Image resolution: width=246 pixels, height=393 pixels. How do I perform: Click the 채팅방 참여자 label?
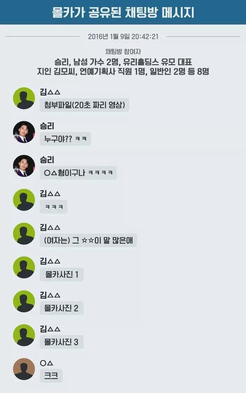pyautogui.click(x=123, y=52)
